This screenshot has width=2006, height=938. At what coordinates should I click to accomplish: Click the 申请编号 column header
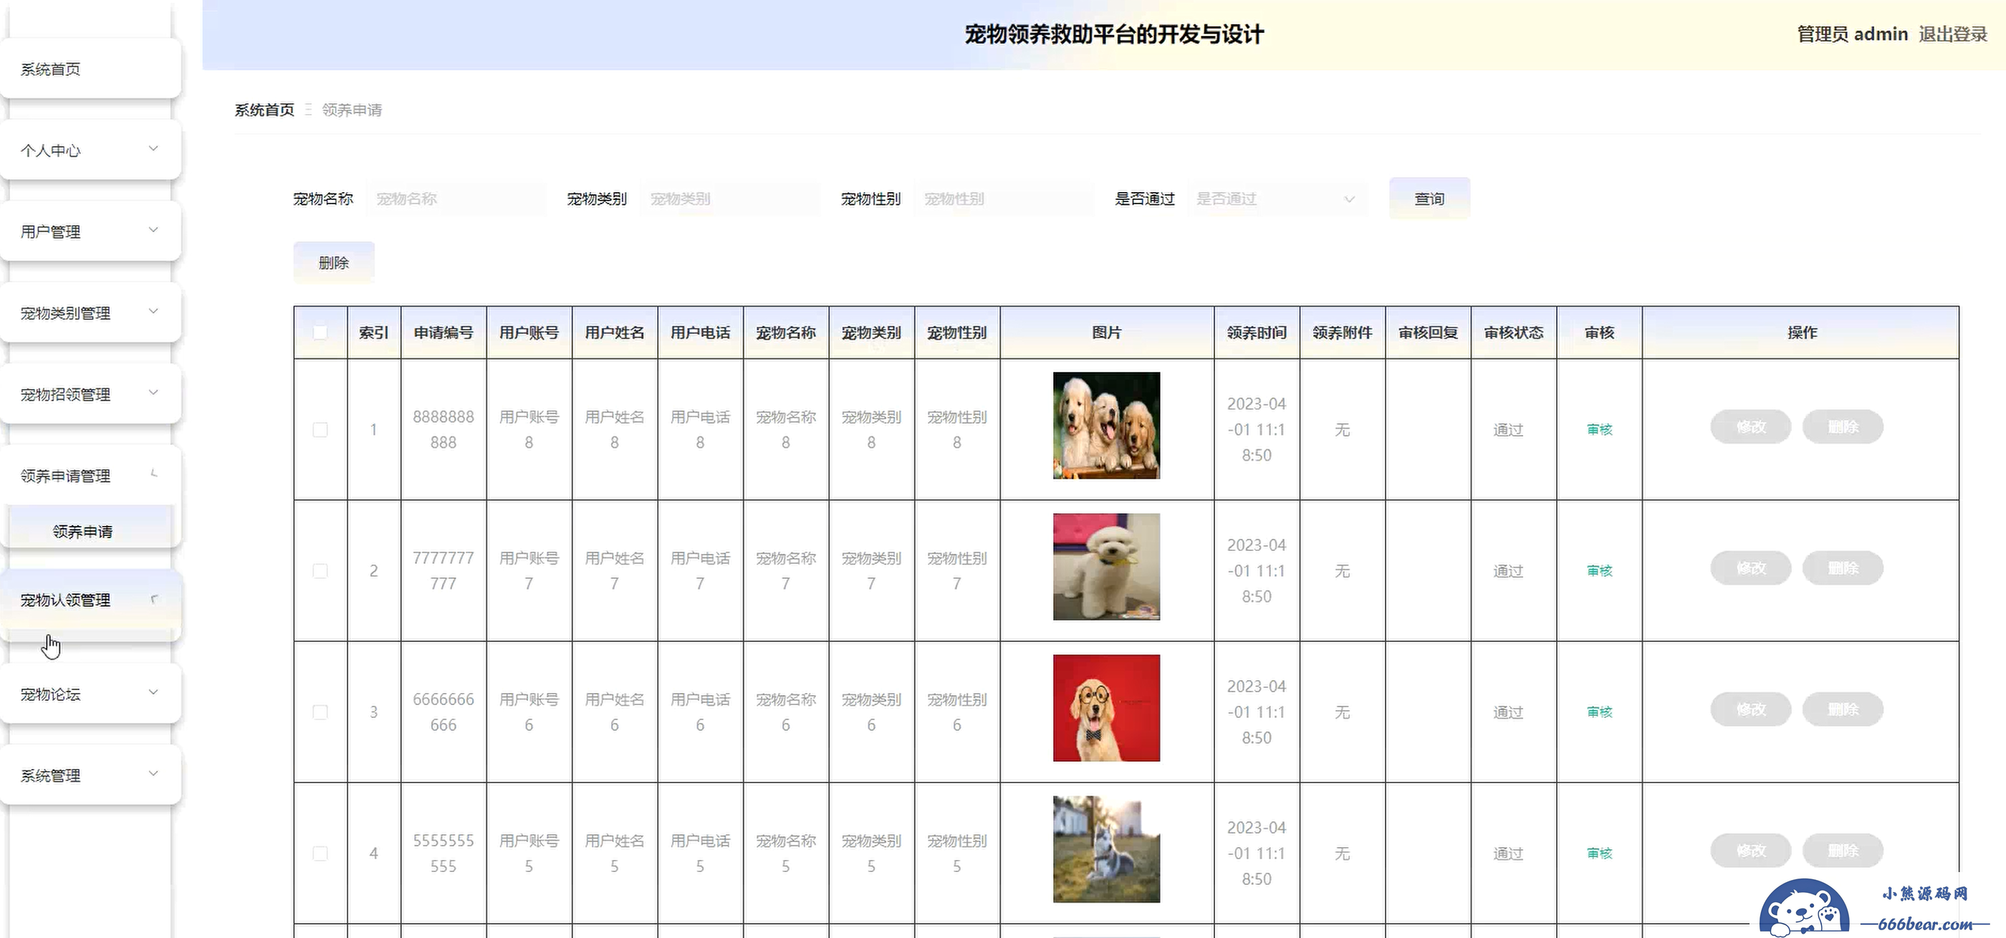click(x=444, y=332)
